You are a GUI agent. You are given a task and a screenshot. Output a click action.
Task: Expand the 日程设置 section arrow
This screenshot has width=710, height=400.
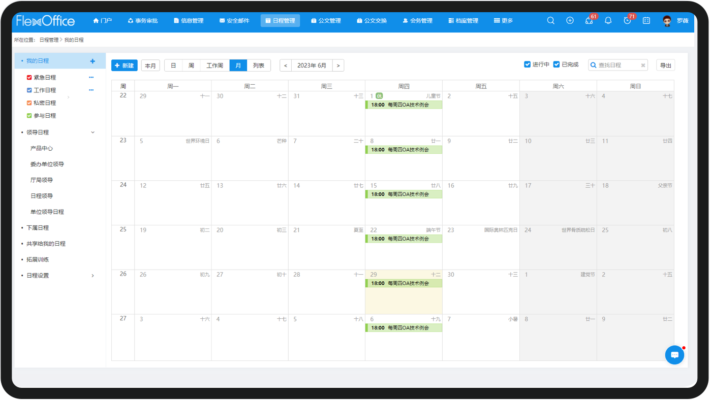coord(92,276)
